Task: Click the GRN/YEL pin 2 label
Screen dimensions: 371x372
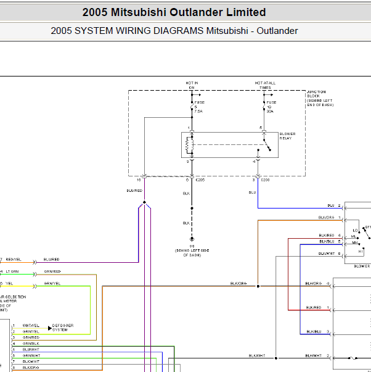Action: 31,331
